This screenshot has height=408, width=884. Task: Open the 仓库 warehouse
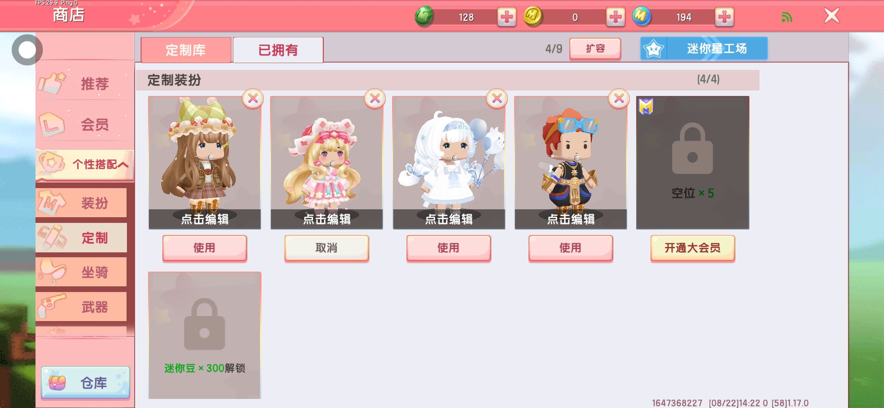click(85, 383)
